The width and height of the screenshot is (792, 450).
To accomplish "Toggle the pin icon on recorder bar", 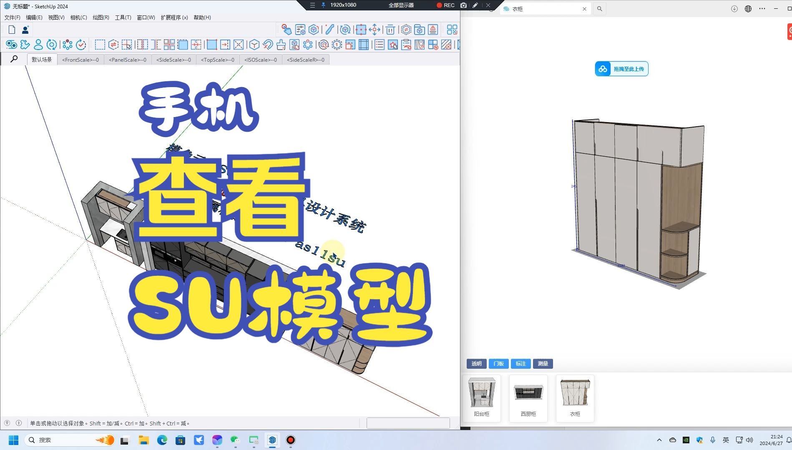I will coord(323,5).
